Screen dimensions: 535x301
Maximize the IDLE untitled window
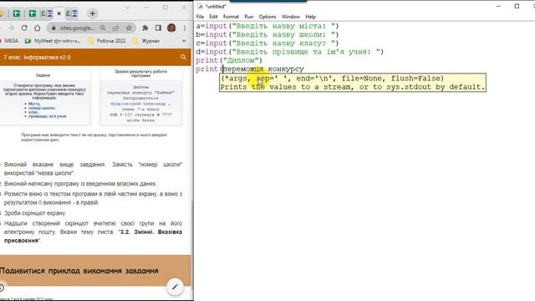(517, 6)
